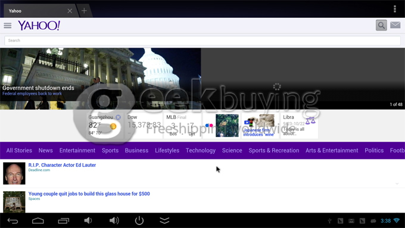Open the Guangzhou weather card

pyautogui.click(x=105, y=126)
